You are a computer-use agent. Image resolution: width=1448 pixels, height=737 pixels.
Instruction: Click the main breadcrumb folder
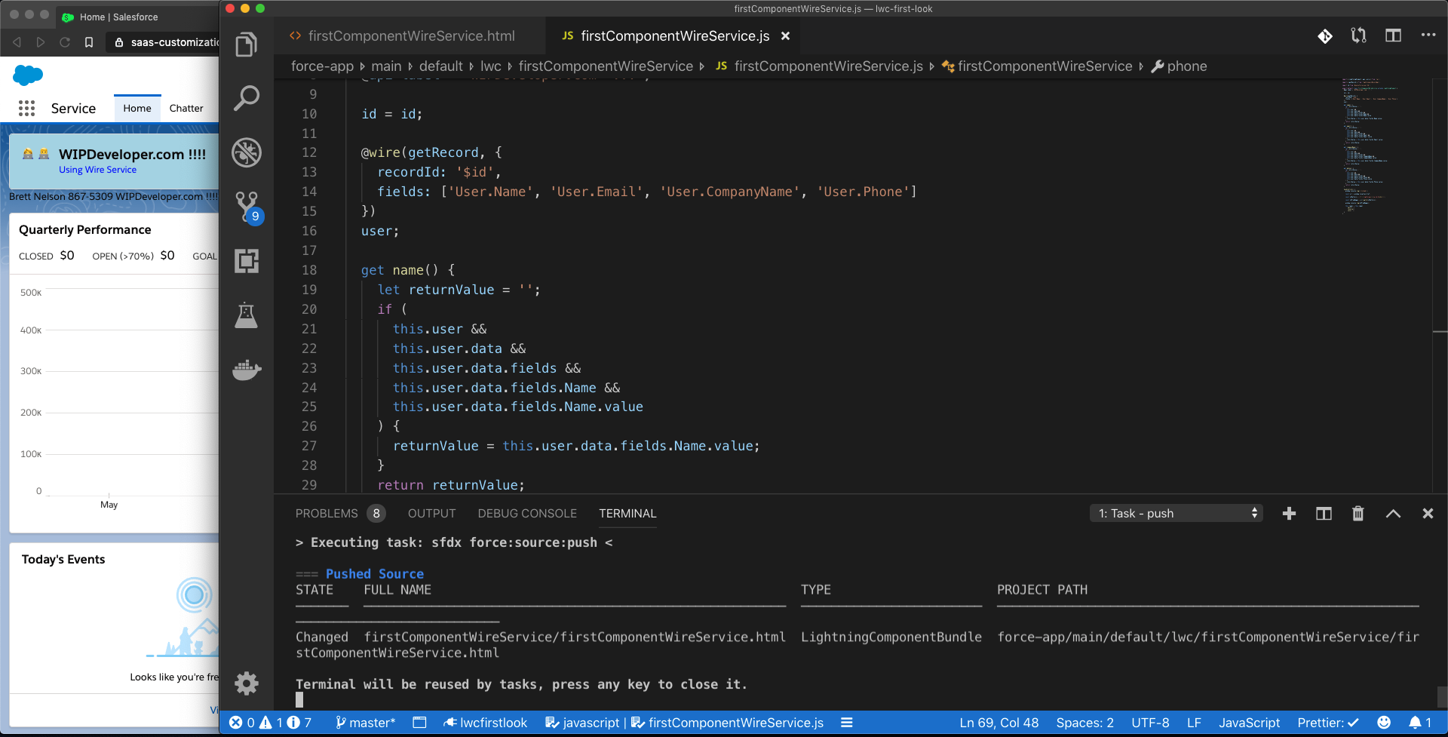tap(386, 66)
